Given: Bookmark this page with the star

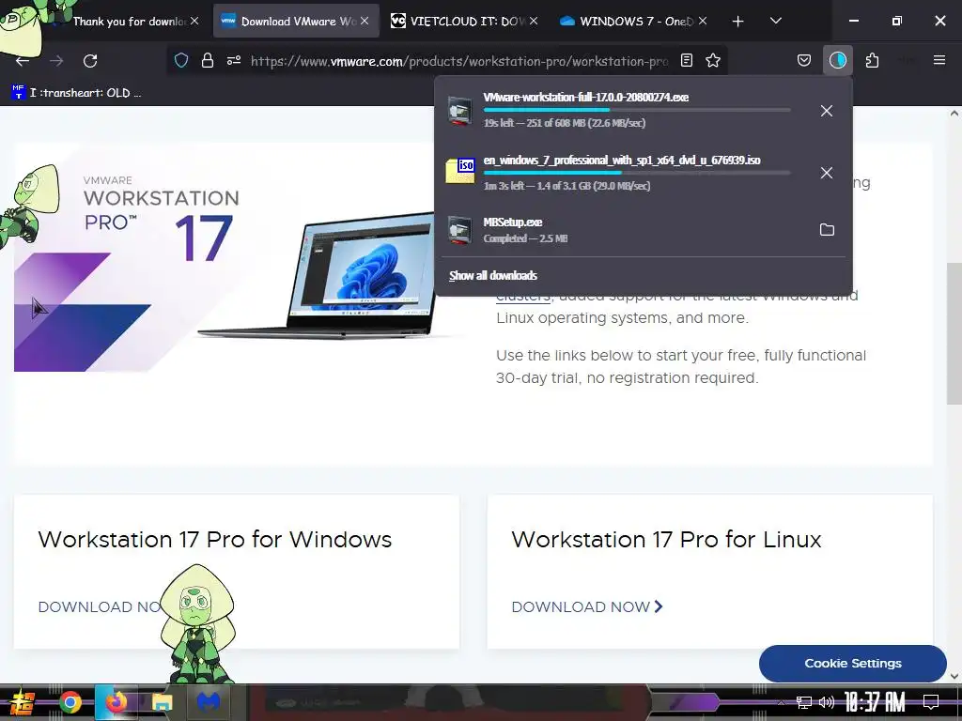Looking at the screenshot, I should pyautogui.click(x=713, y=60).
